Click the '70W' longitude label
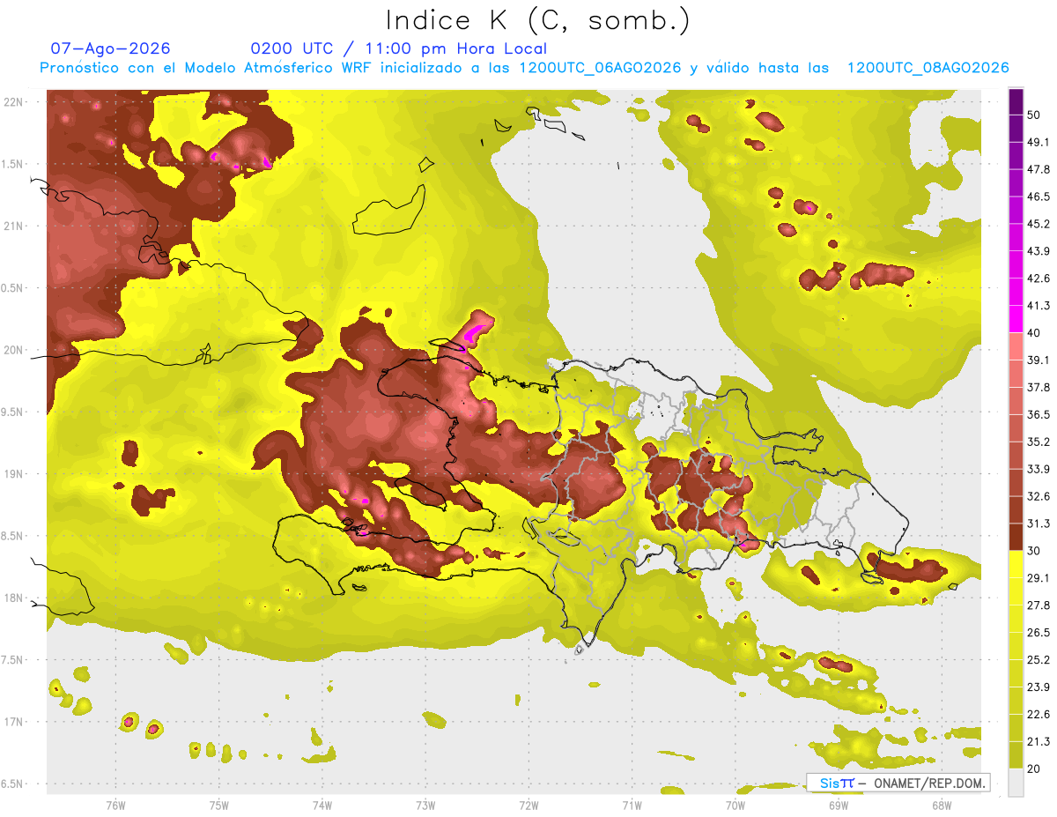This screenshot has width=1057, height=817. pyautogui.click(x=735, y=805)
